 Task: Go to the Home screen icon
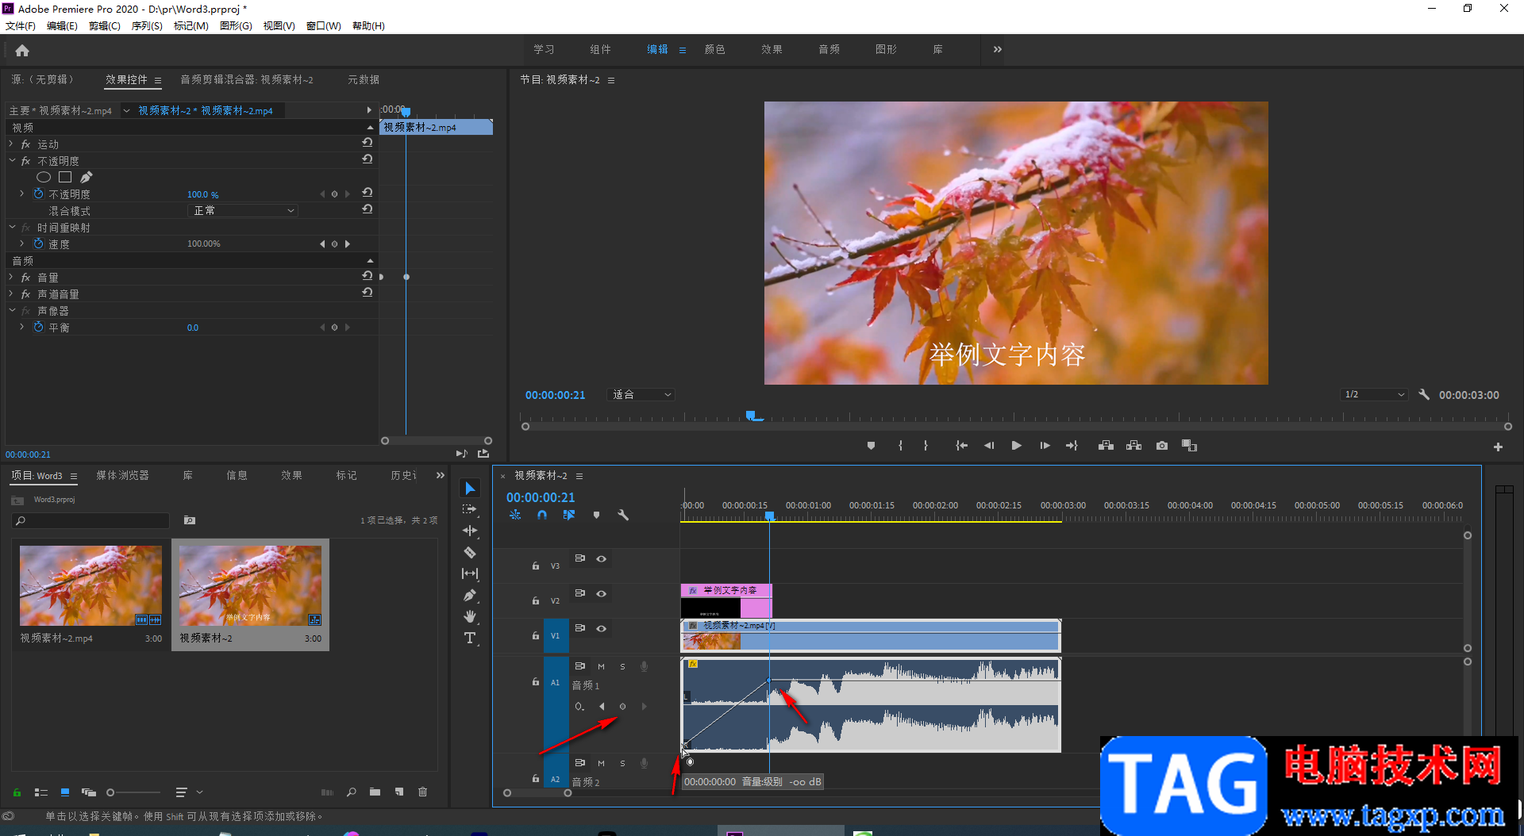click(x=22, y=50)
